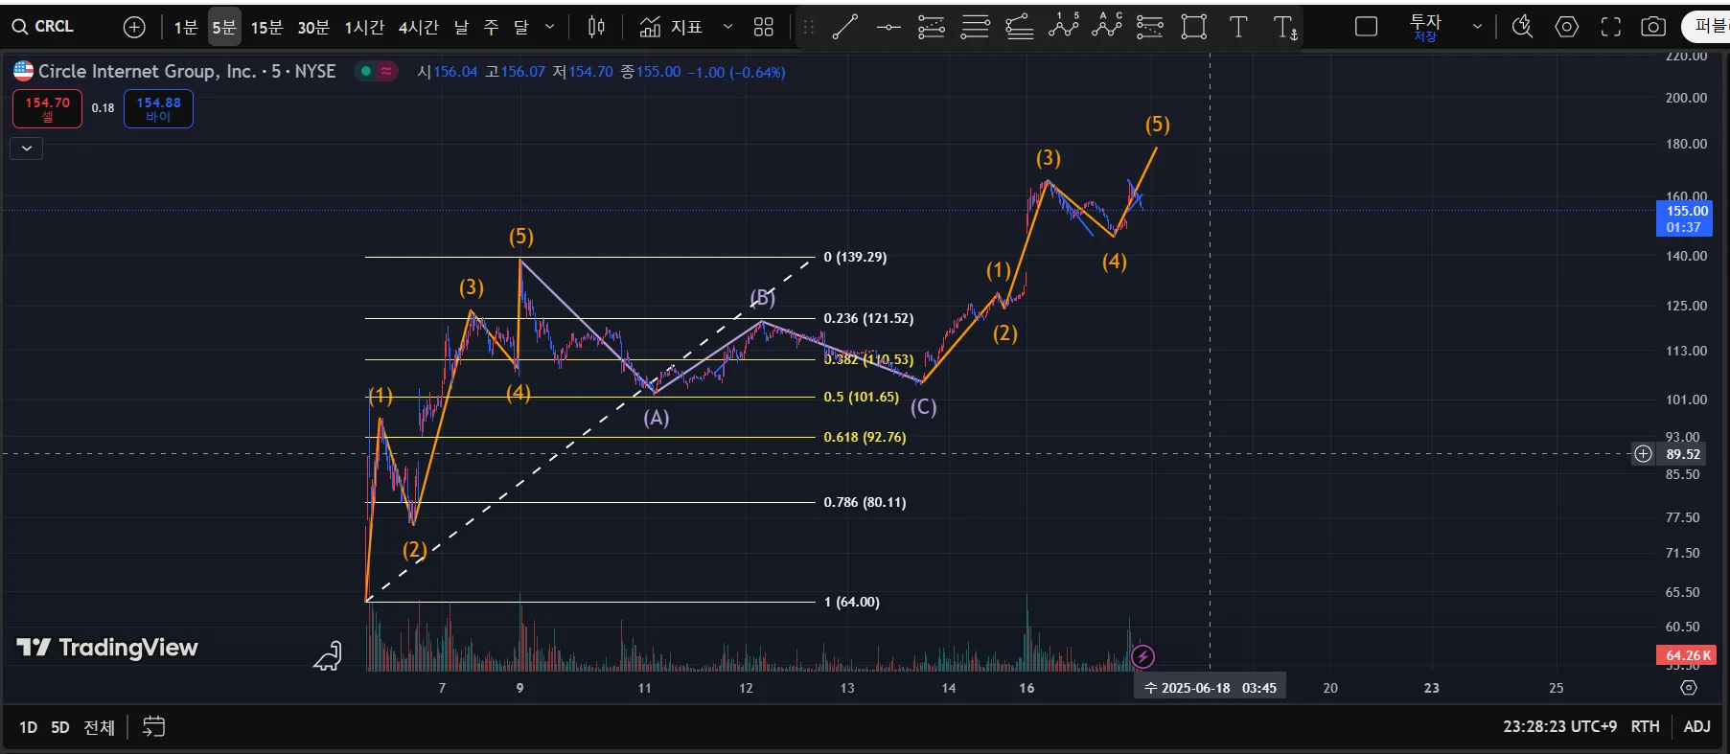Click the 0 (139.29) Fibonacci level label
This screenshot has width=1730, height=754.
pos(855,257)
